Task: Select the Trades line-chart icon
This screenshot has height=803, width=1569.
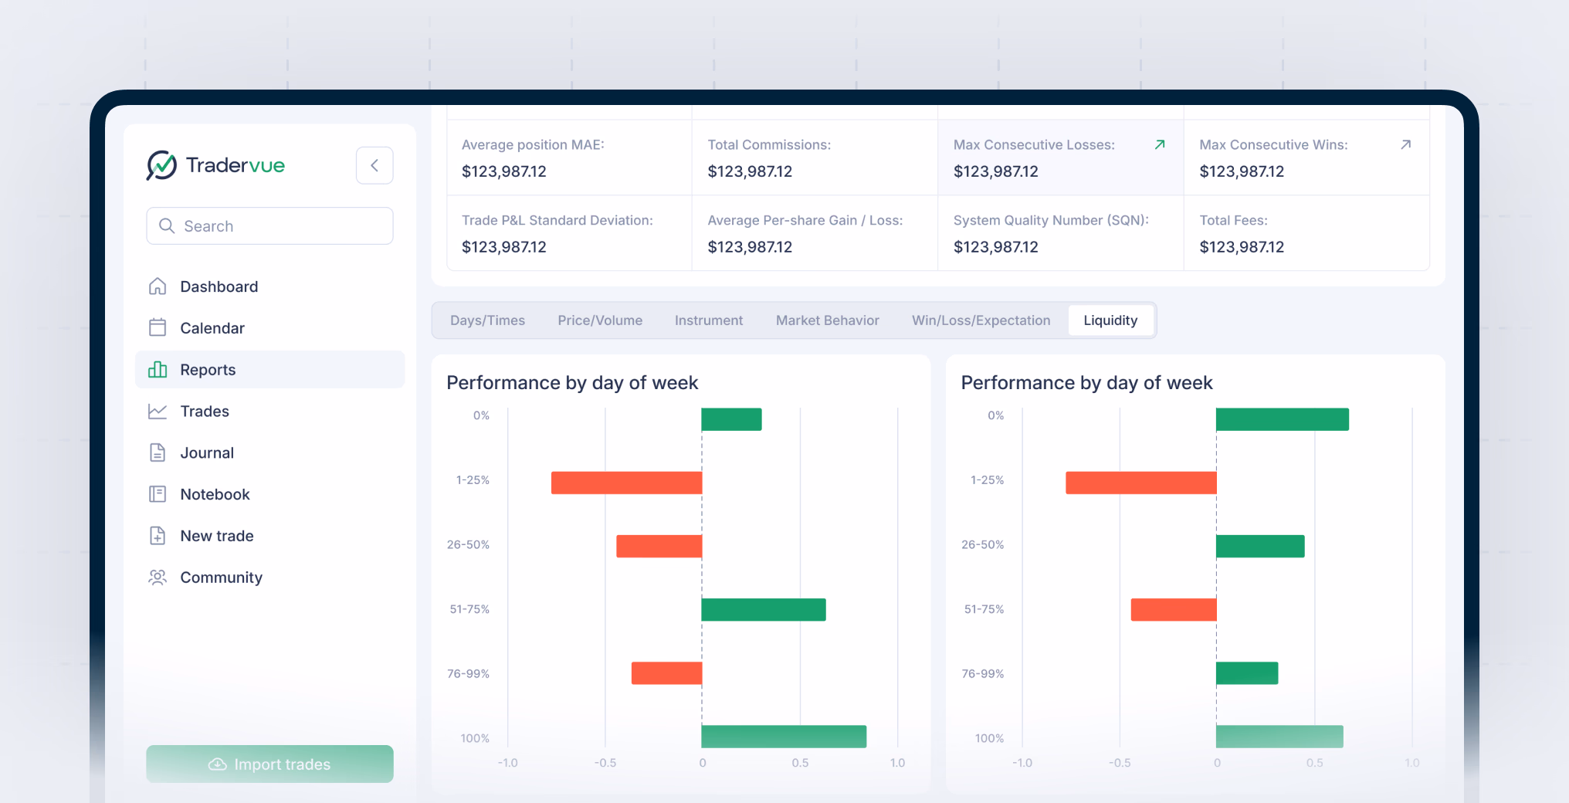Action: 158,411
